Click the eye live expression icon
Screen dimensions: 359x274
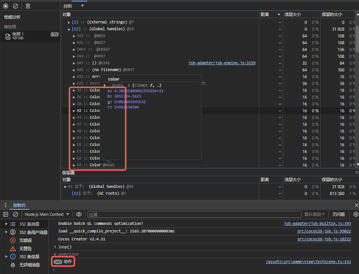click(79, 214)
